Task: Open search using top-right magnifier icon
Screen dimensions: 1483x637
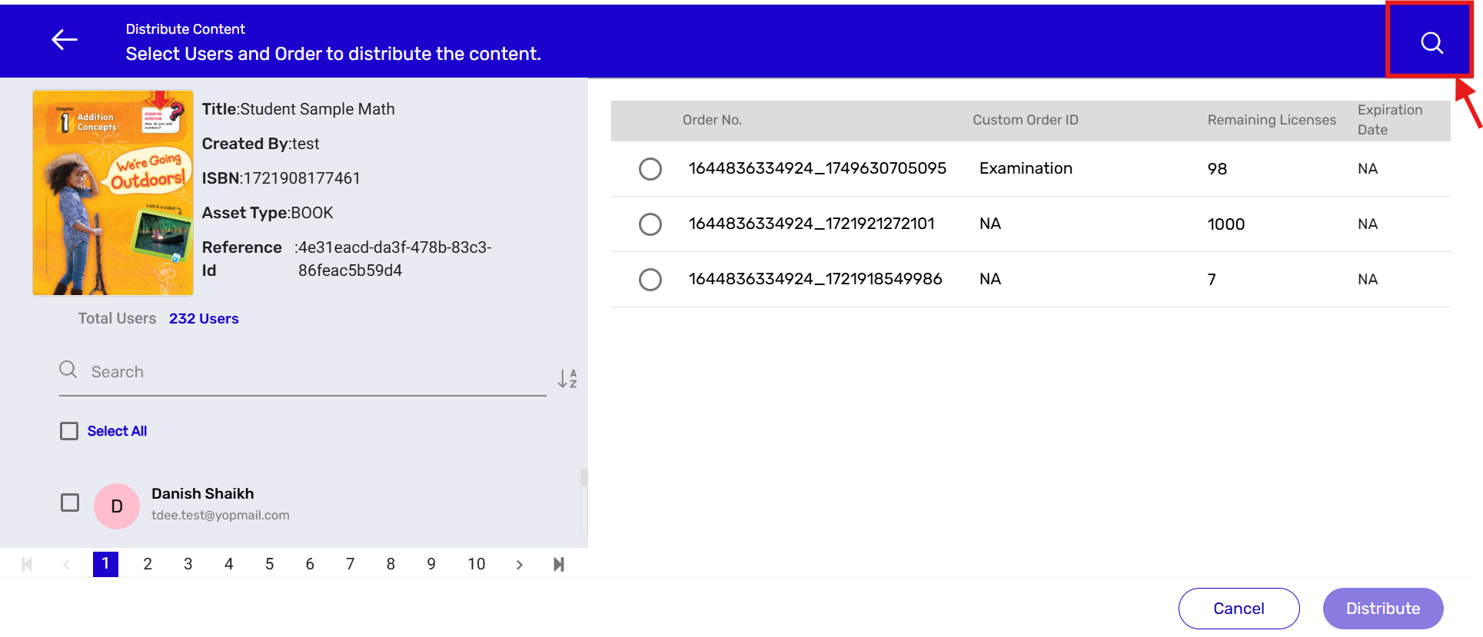Action: [1431, 43]
